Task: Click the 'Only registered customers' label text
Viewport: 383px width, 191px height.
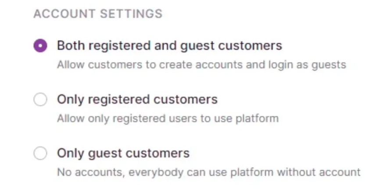Action: pyautogui.click(x=137, y=100)
